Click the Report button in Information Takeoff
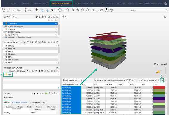This screenshot has width=169, height=115. pyautogui.click(x=151, y=81)
